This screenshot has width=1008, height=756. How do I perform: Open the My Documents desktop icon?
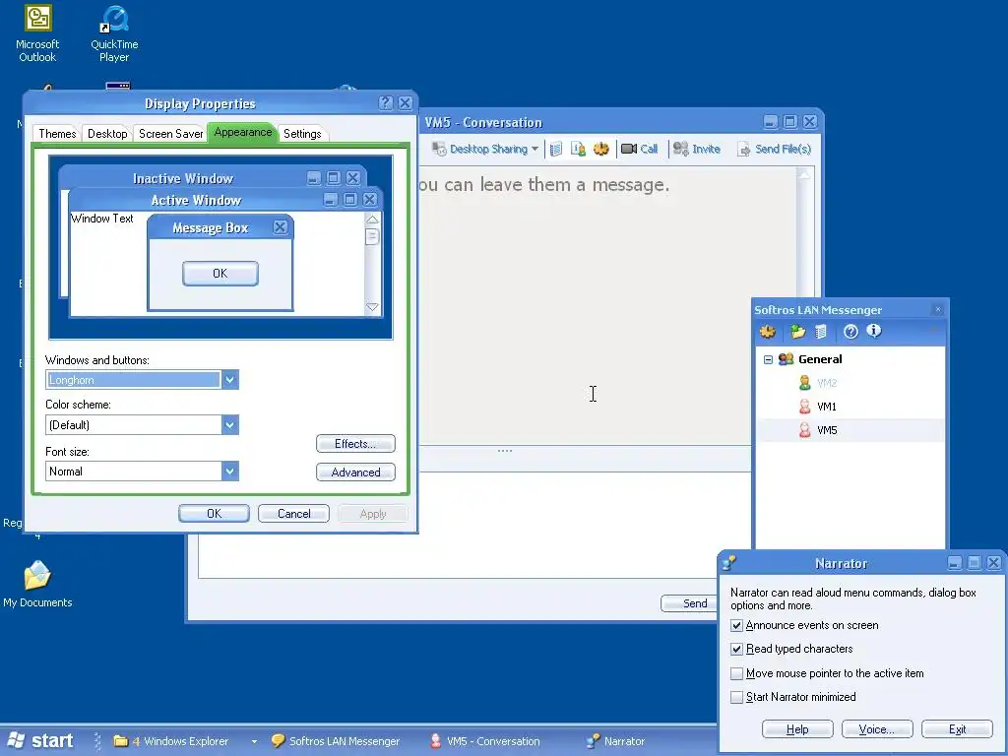pyautogui.click(x=37, y=584)
